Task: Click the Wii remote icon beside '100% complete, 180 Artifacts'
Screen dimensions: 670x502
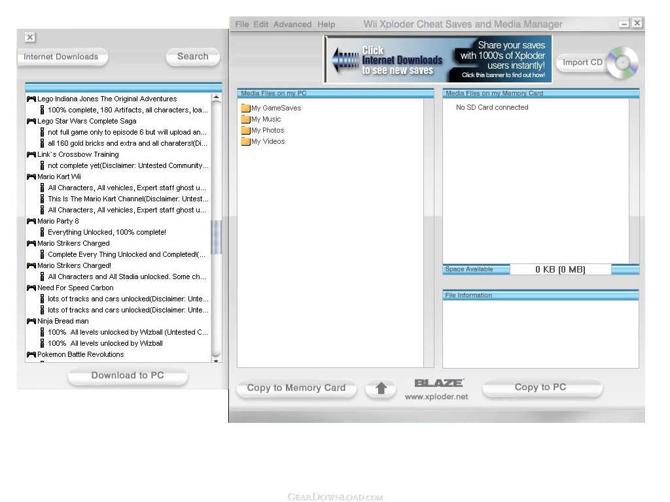Action: (42, 110)
